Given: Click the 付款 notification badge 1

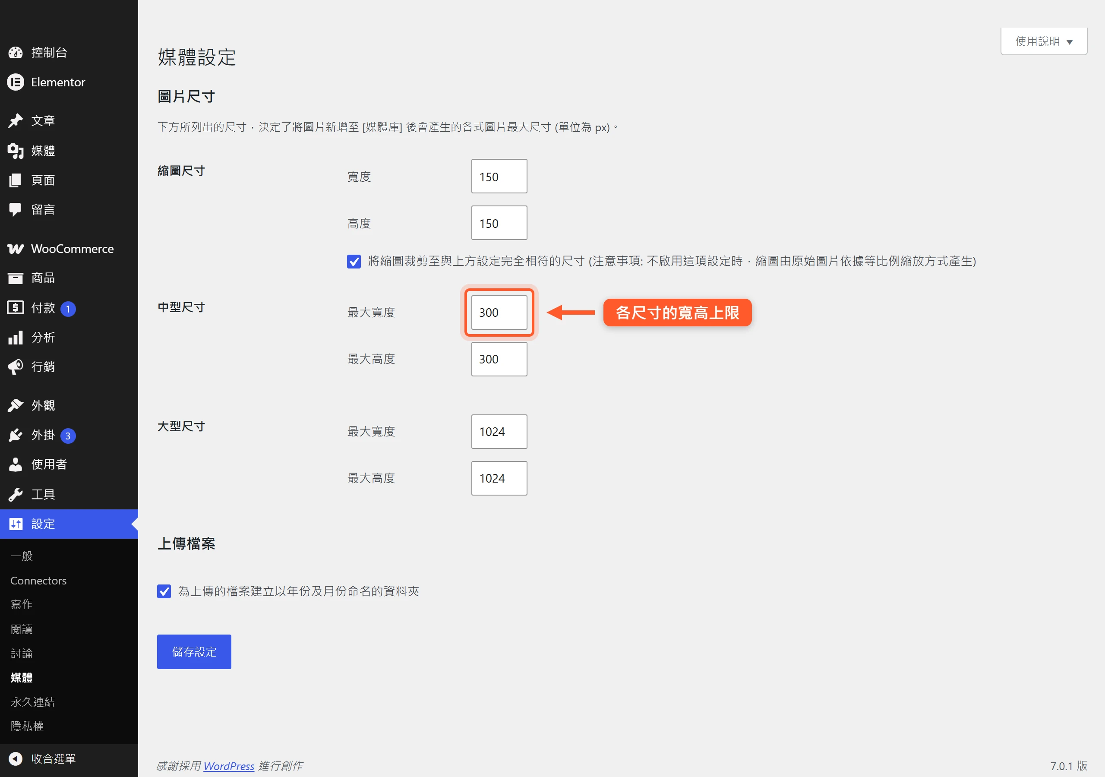Looking at the screenshot, I should (68, 309).
